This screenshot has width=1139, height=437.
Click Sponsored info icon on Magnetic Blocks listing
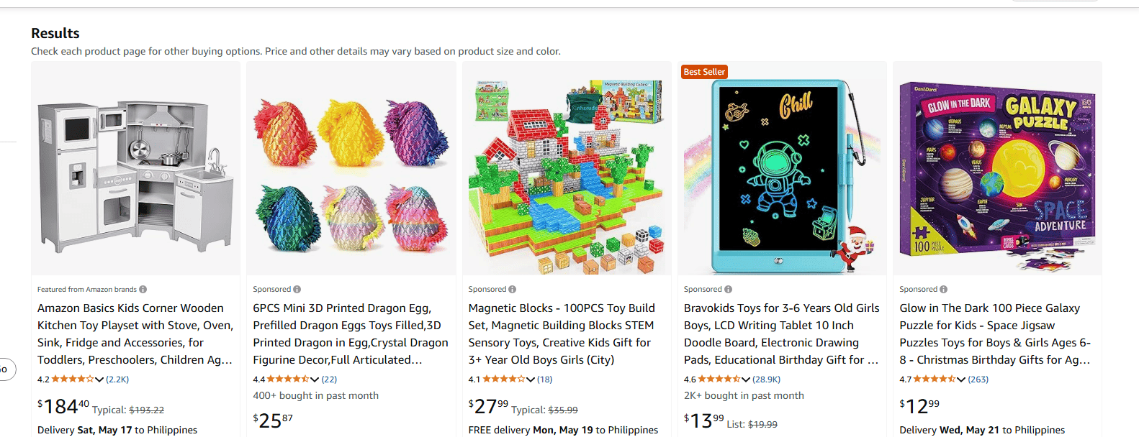point(512,290)
